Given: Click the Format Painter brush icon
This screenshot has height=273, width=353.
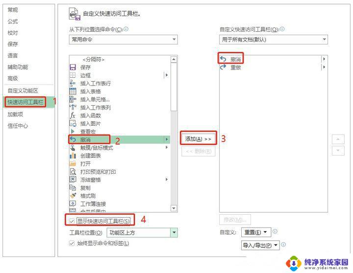Looking at the screenshot, I should tap(73, 196).
